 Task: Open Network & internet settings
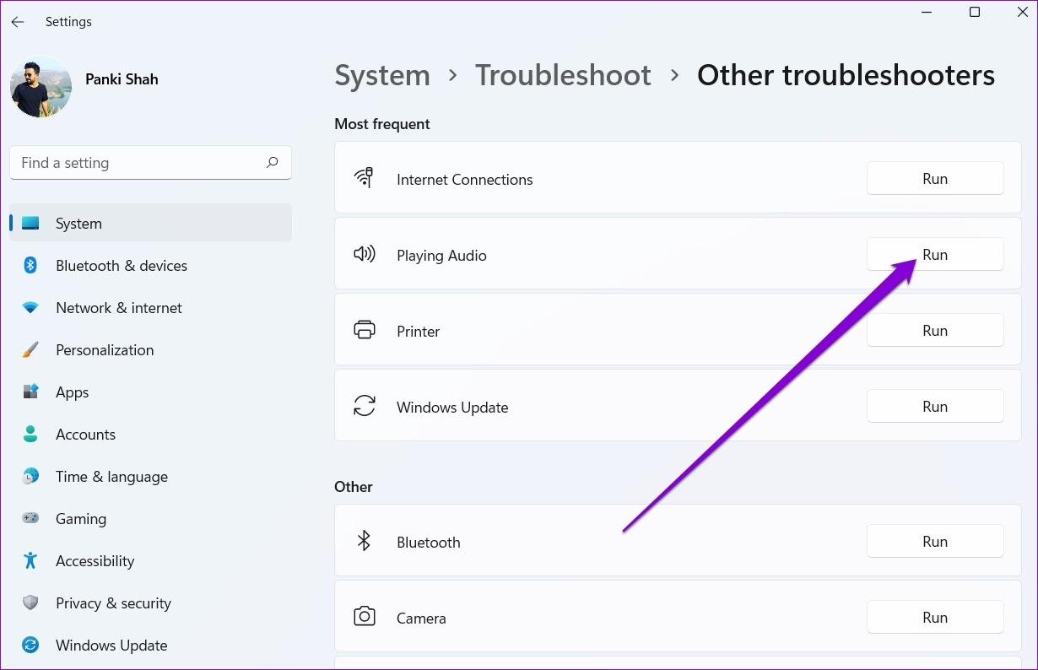[118, 308]
